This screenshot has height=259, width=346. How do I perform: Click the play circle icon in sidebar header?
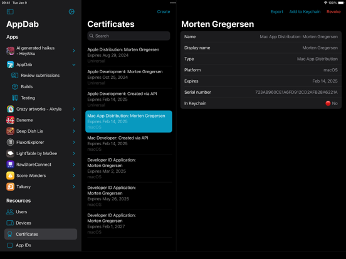[x=71, y=12]
